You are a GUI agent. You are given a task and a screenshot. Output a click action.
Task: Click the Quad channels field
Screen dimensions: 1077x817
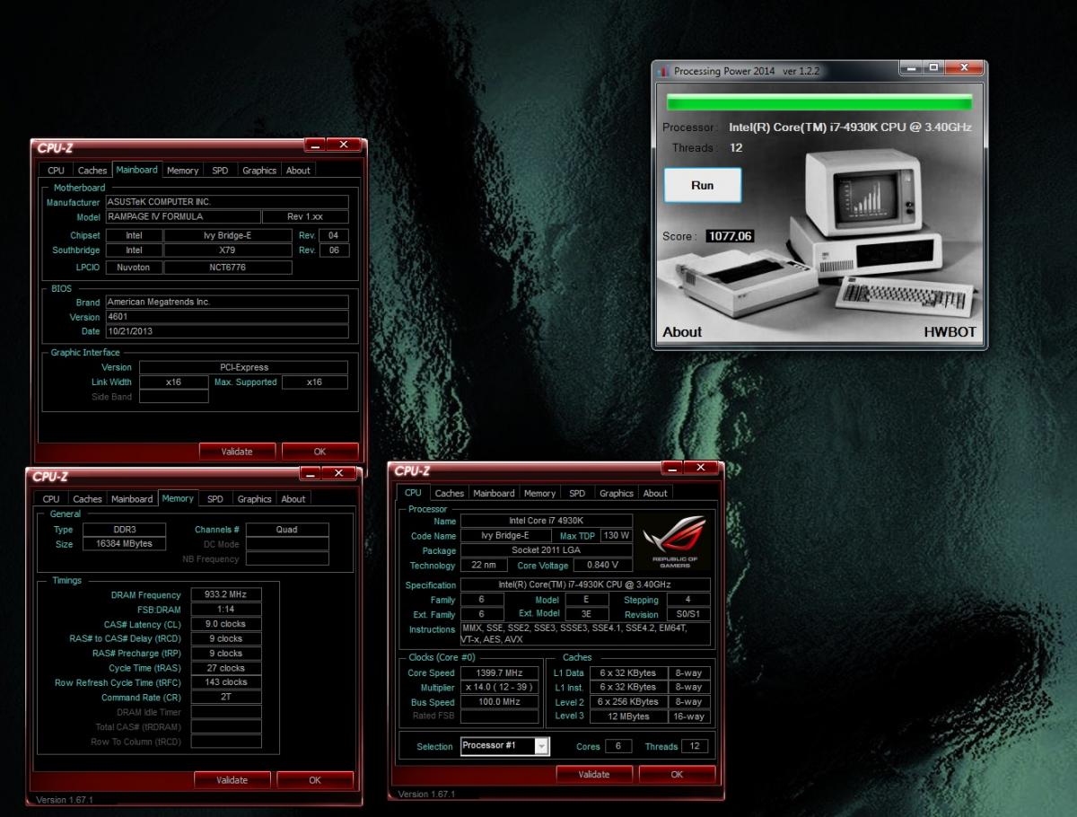click(287, 530)
